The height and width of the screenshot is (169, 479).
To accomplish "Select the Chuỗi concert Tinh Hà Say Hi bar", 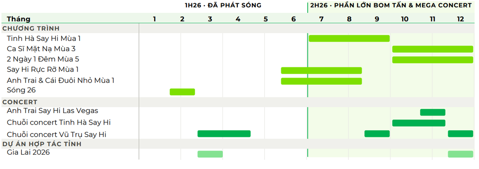I will (x=419, y=123).
